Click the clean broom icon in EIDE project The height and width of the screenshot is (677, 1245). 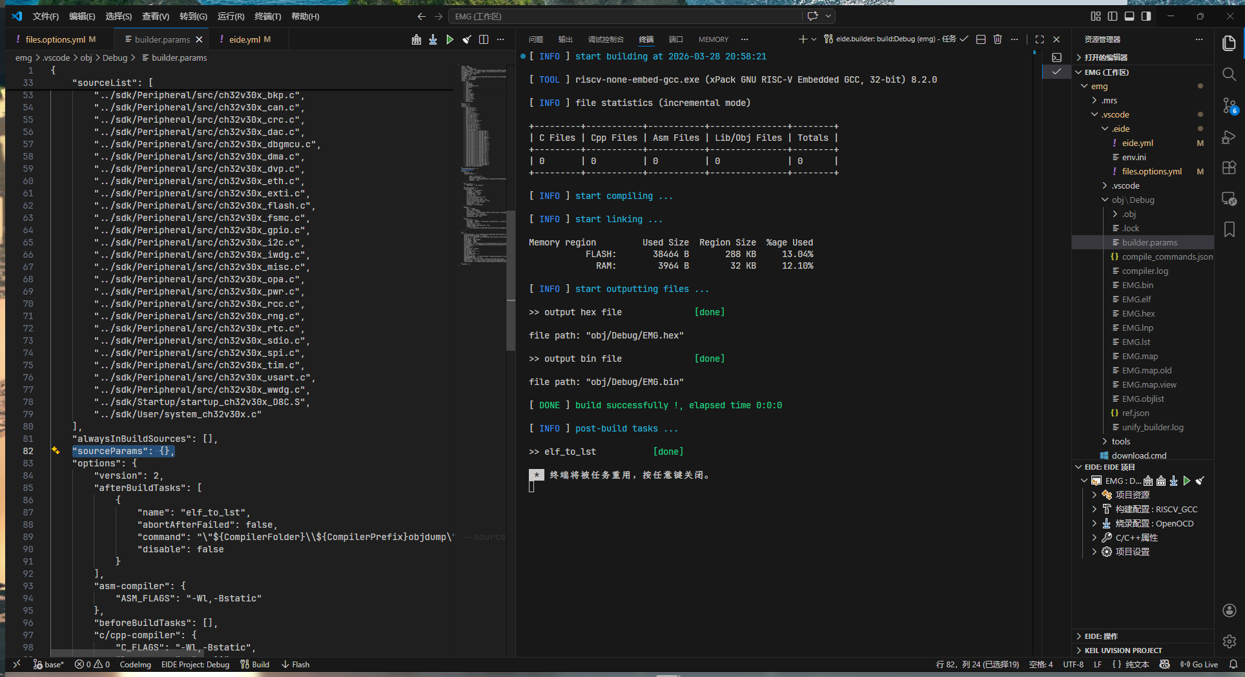[1200, 481]
